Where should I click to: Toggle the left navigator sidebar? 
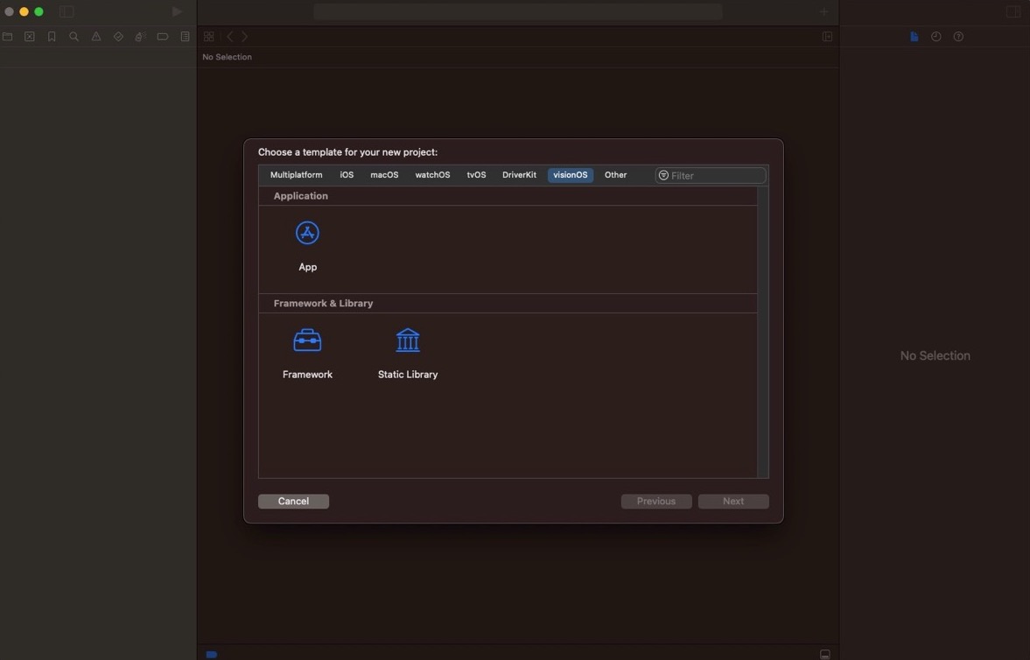click(67, 12)
